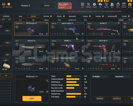Image resolution: width=133 pixels, height=106 pixels.
Task: Toggle slot 1 on the M93R card
Action: pos(52,51)
